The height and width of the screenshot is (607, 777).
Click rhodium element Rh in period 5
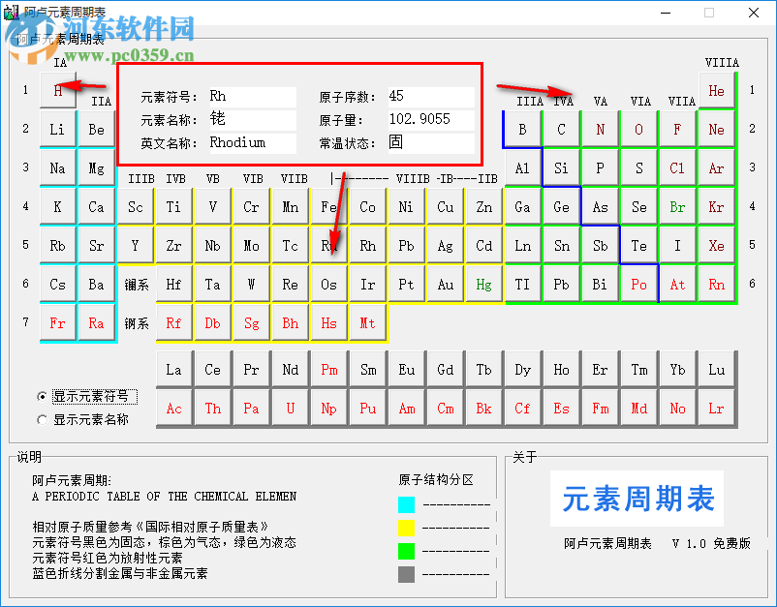click(367, 245)
